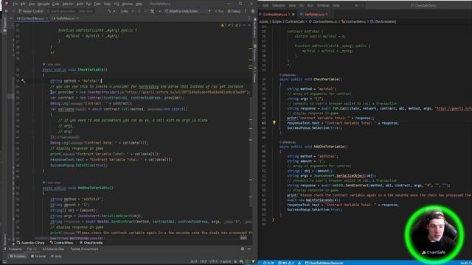Select Scripts breadcrumb in VS Code

(x=277, y=21)
